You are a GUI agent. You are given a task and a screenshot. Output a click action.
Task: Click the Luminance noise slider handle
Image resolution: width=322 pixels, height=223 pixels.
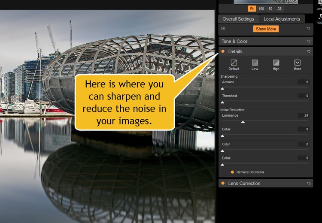click(243, 122)
